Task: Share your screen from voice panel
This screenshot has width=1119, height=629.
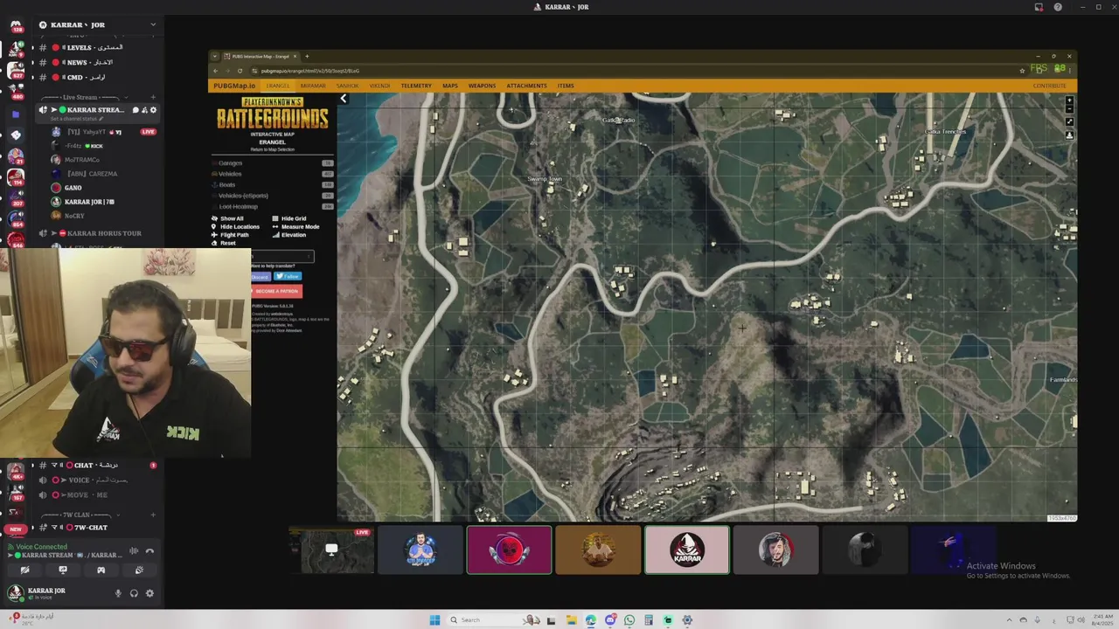Action: (63, 570)
